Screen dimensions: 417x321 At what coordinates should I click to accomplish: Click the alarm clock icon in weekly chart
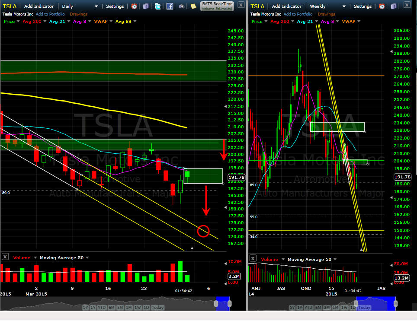tap(382, 6)
